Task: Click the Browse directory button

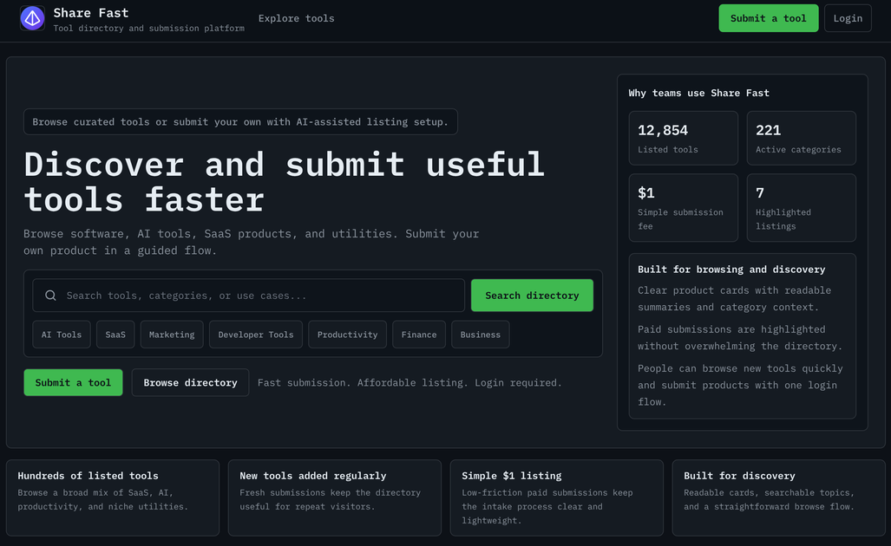Action: click(190, 382)
